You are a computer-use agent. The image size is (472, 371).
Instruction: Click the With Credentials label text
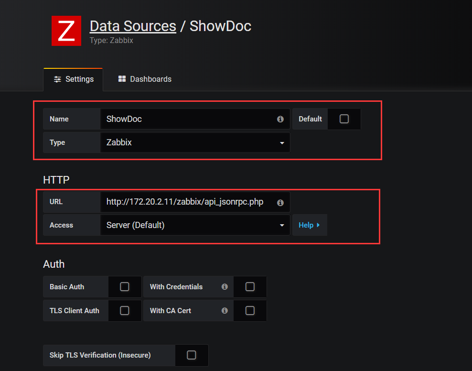click(x=176, y=287)
